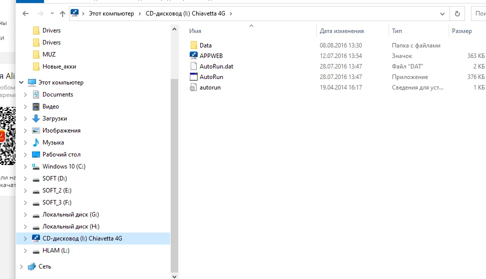Image resolution: width=486 pixels, height=279 pixels.
Task: Refresh the current folder view
Action: 457,13
